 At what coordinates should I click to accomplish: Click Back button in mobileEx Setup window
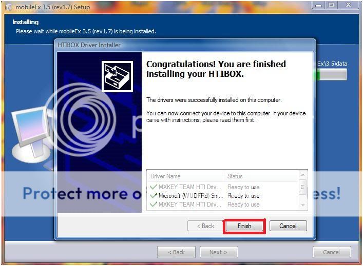click(177, 252)
